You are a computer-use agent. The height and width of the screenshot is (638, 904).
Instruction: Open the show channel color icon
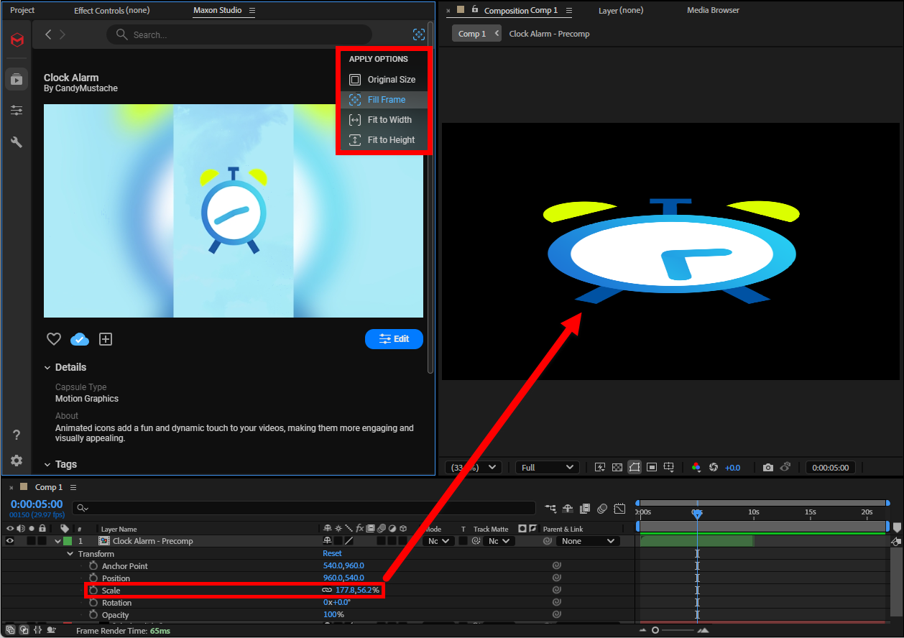pyautogui.click(x=696, y=468)
